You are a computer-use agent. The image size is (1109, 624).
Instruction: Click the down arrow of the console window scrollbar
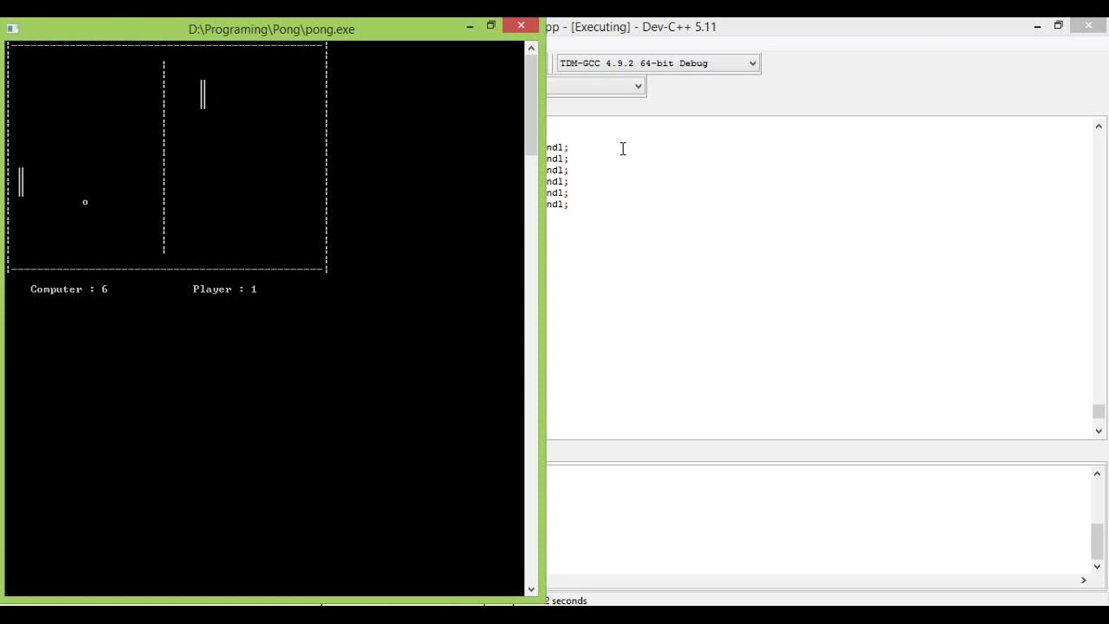pyautogui.click(x=531, y=589)
